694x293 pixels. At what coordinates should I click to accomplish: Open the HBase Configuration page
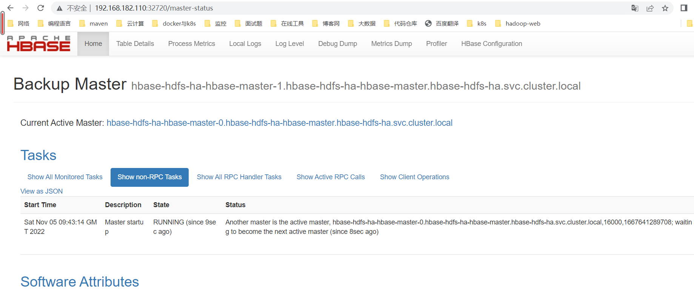click(x=492, y=44)
